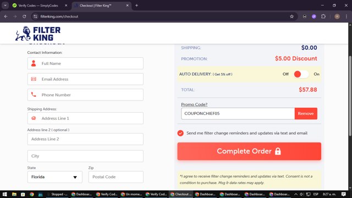
Task: Toggle the Auto Delivery switch on
Action: pyautogui.click(x=301, y=74)
